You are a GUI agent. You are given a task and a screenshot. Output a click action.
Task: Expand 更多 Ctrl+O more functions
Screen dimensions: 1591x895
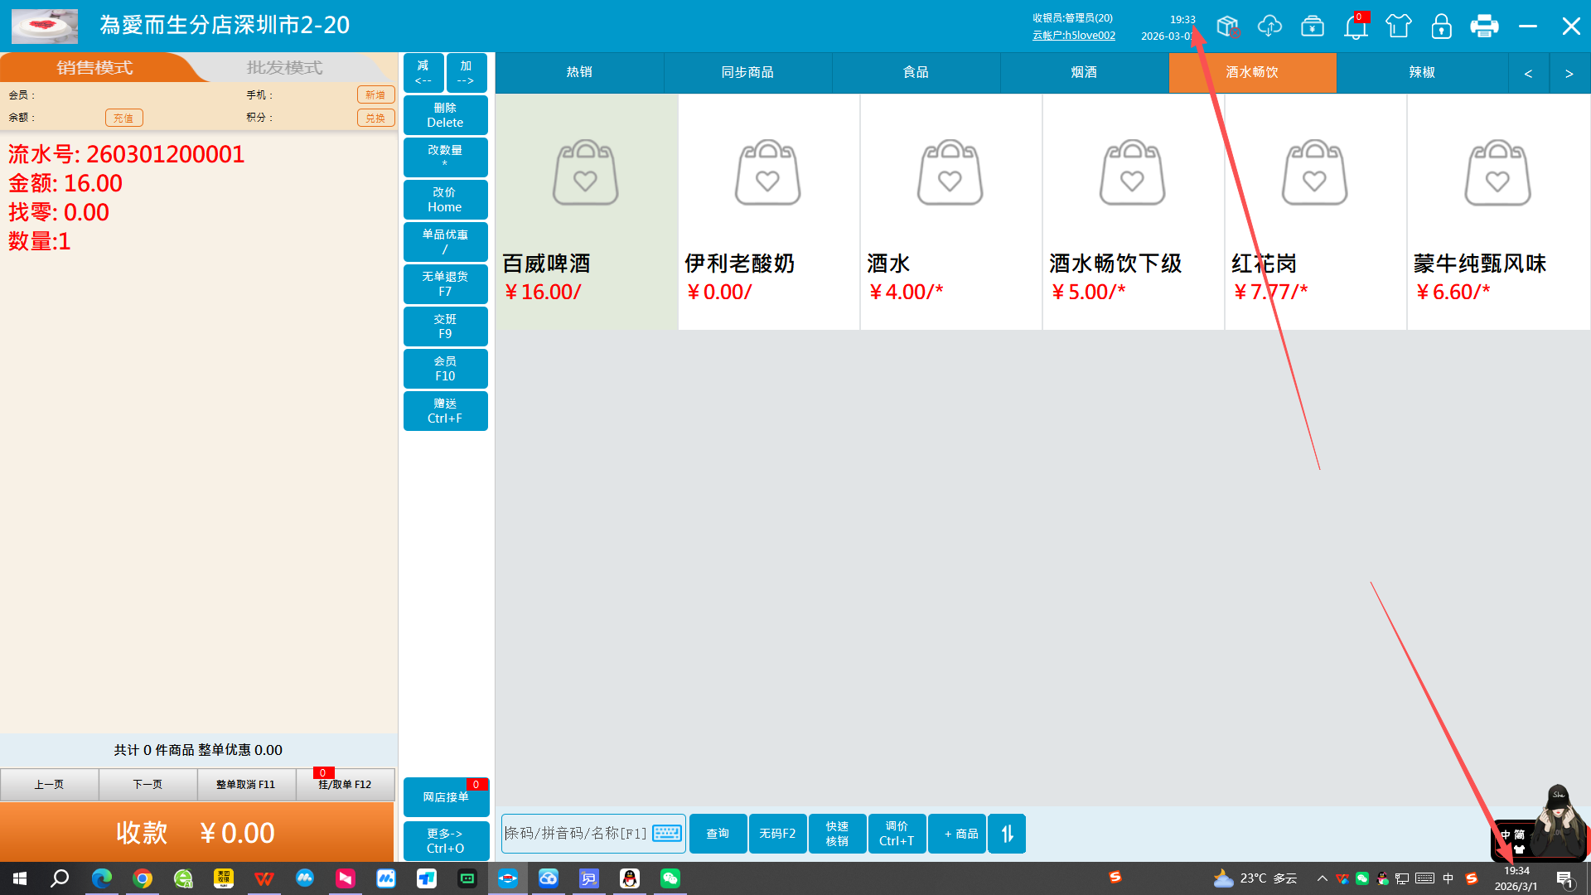click(x=446, y=841)
